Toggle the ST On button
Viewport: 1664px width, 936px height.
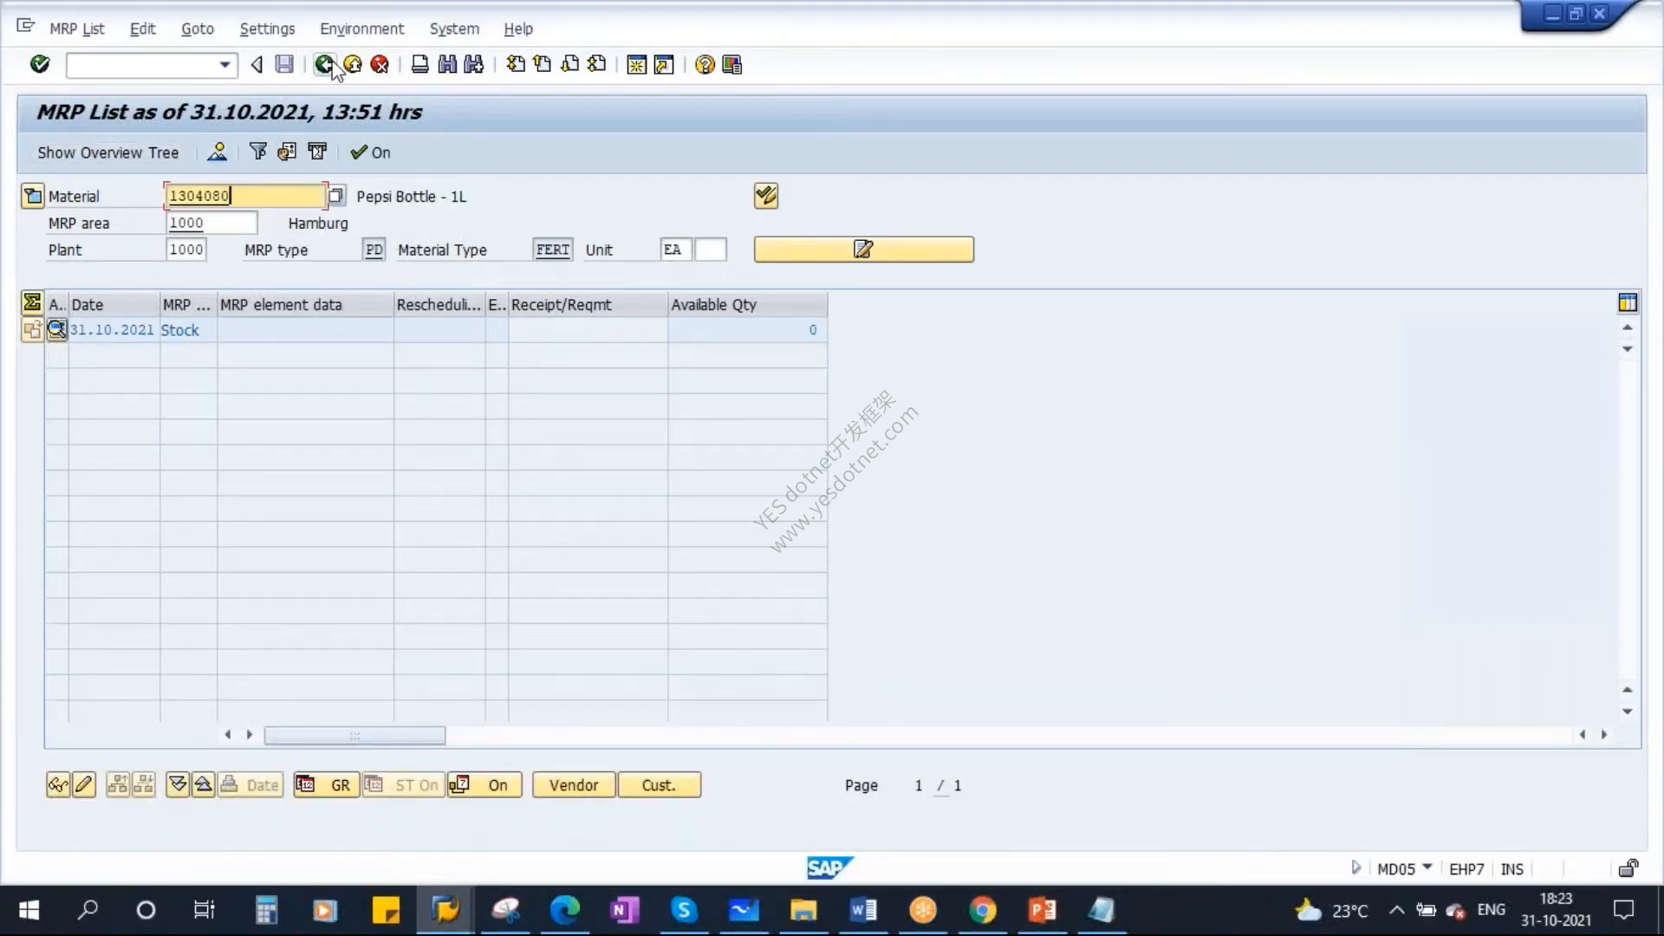(x=403, y=785)
